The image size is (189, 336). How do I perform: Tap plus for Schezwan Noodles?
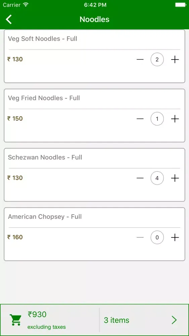tap(175, 178)
